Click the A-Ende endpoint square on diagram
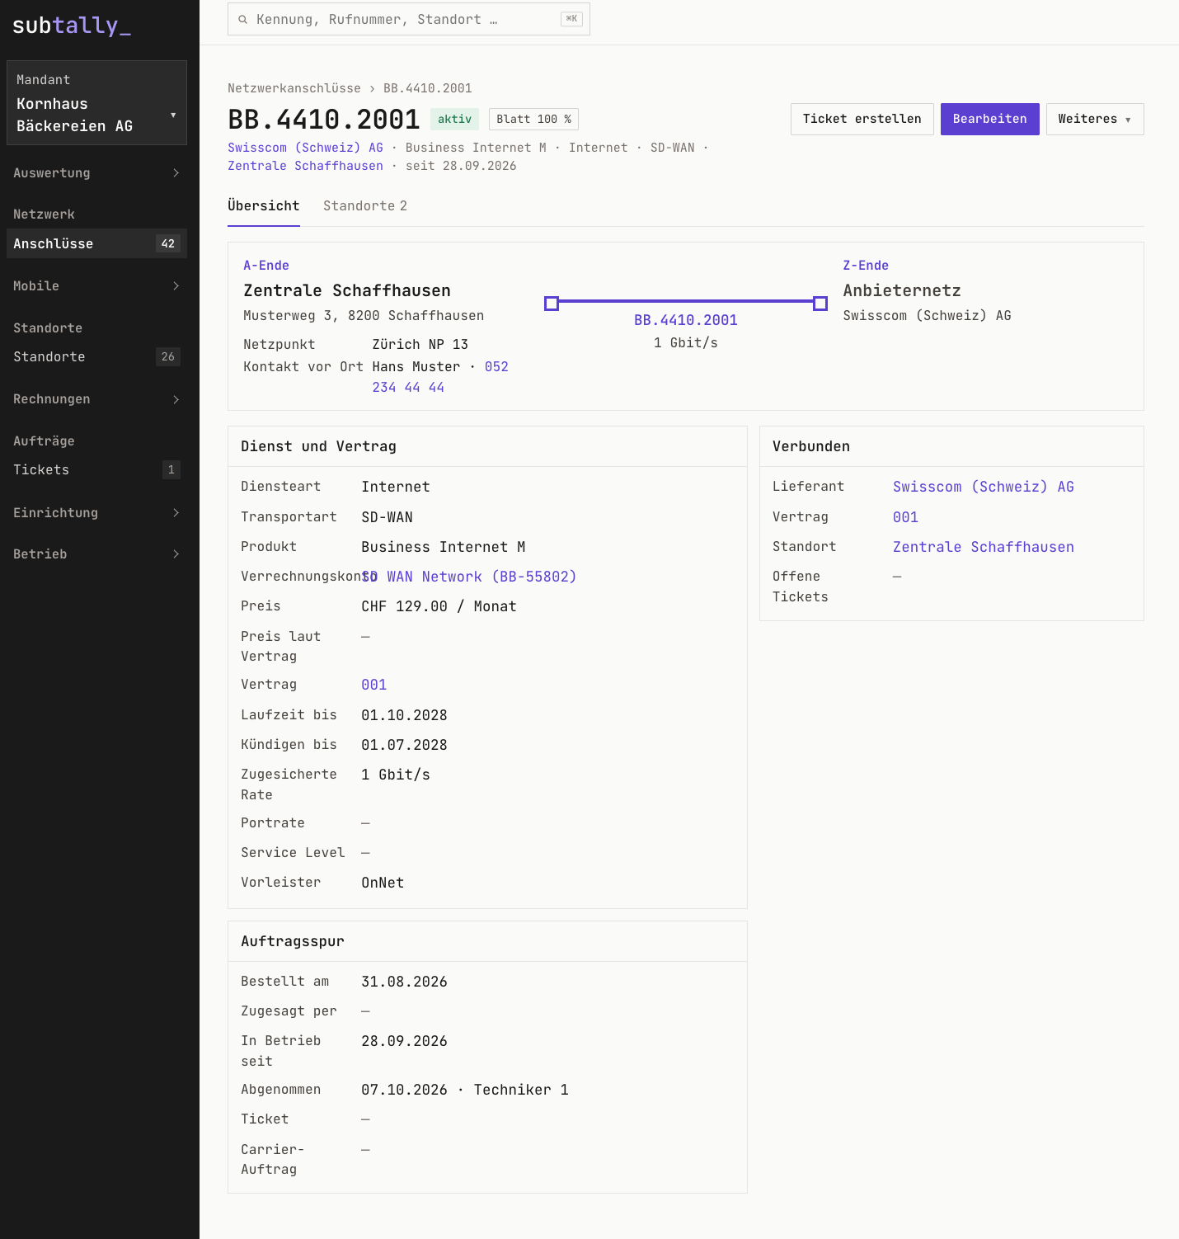 [552, 304]
